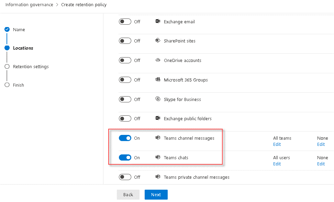Click Back to return to Name step
Image resolution: width=334 pixels, height=202 pixels.
[128, 194]
